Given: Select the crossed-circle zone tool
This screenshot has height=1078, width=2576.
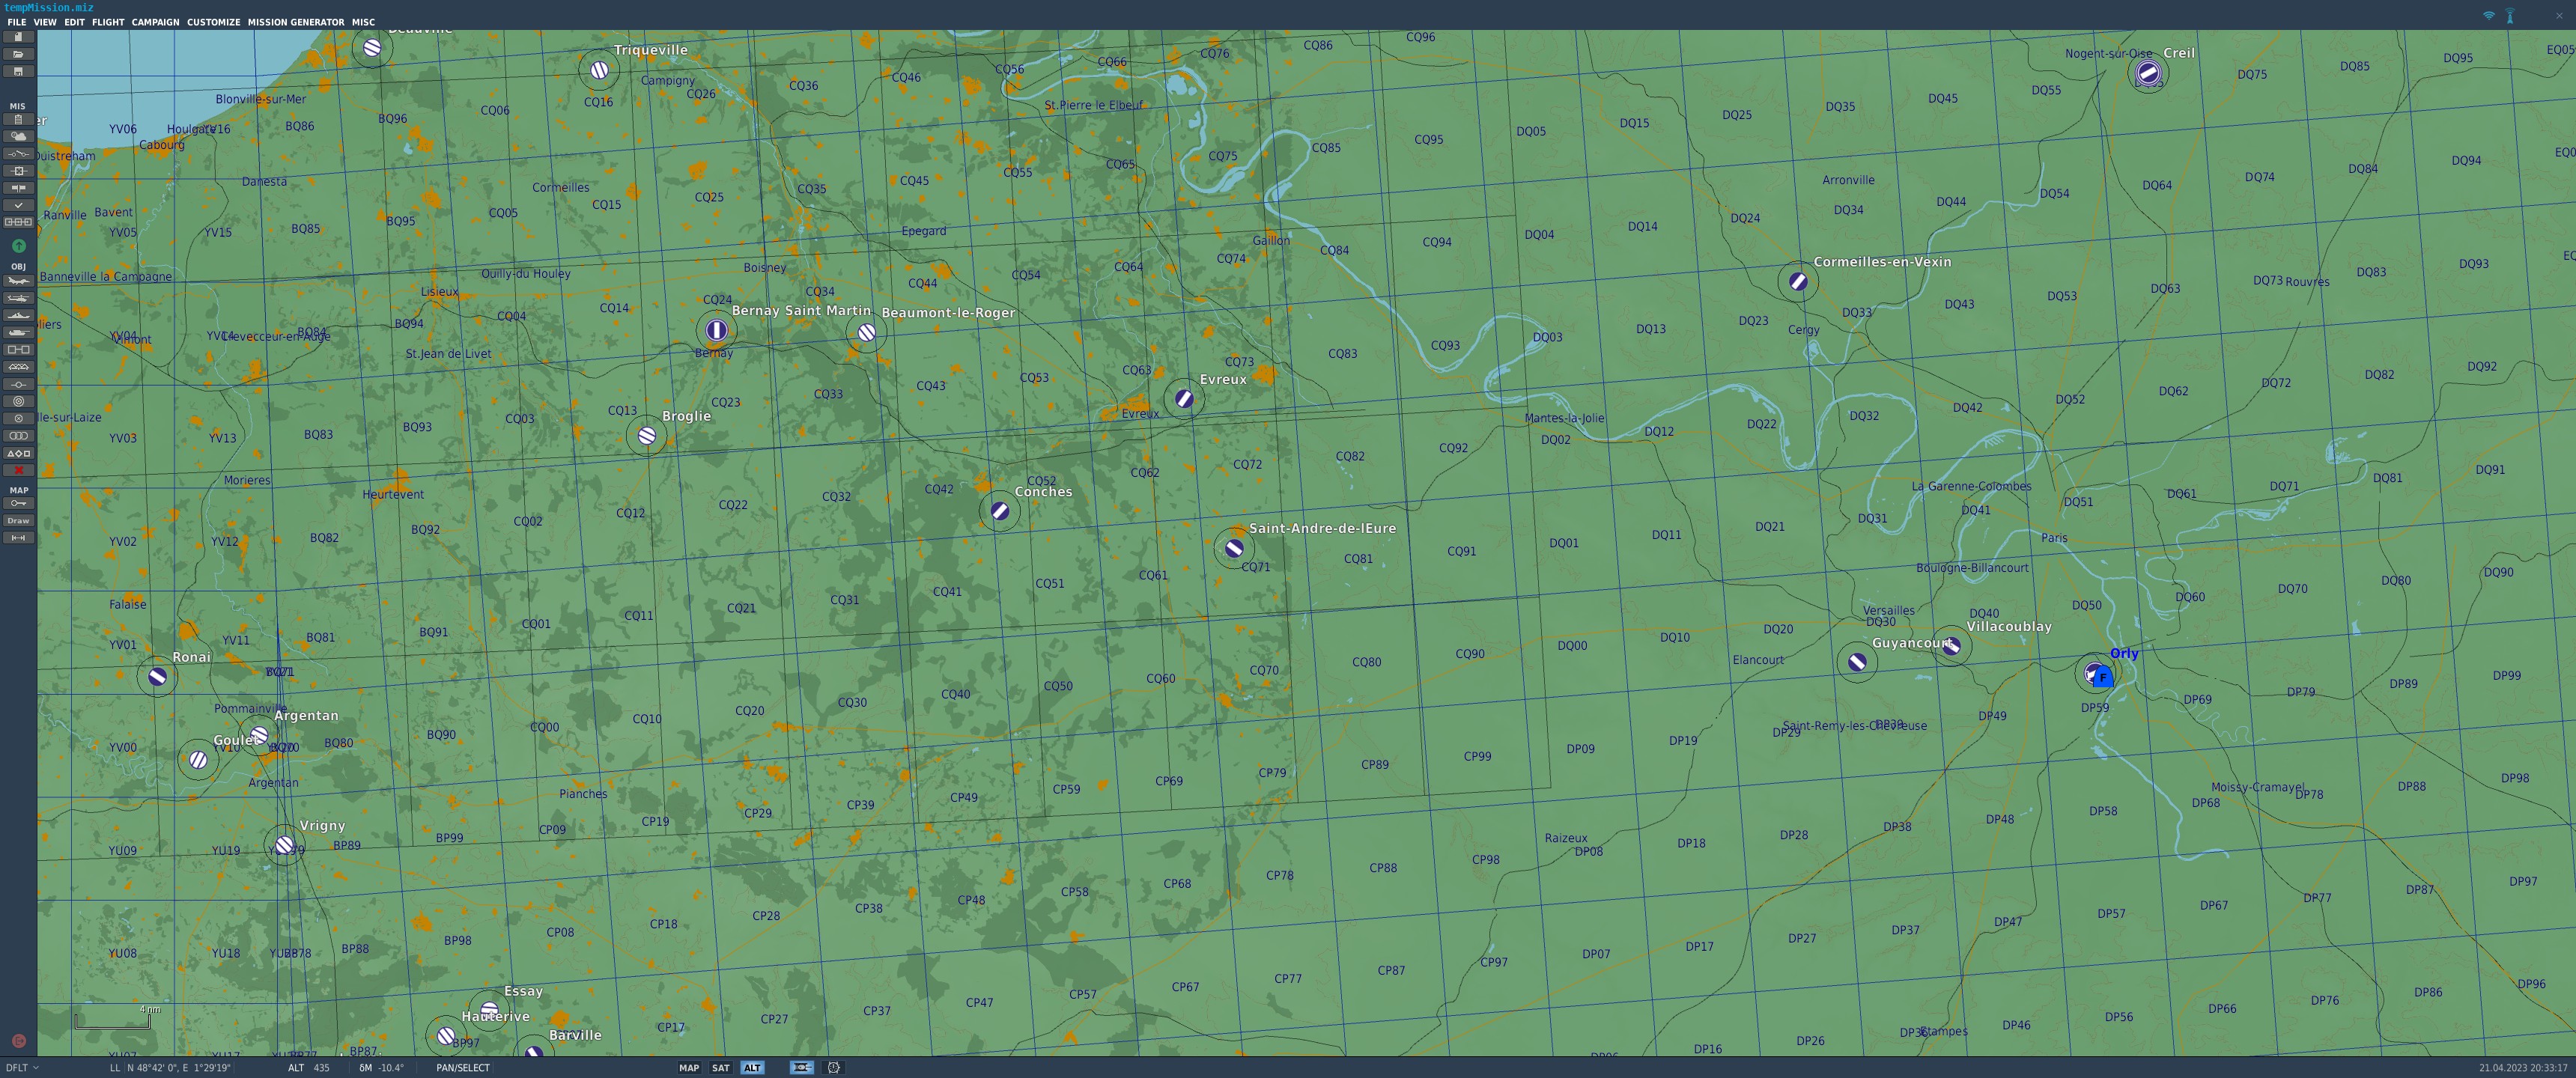Looking at the screenshot, I should click(18, 419).
